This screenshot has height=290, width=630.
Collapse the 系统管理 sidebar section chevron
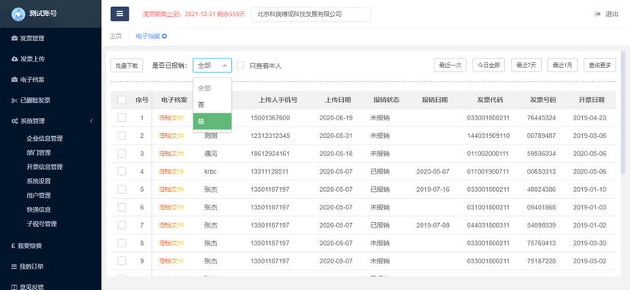tap(91, 121)
